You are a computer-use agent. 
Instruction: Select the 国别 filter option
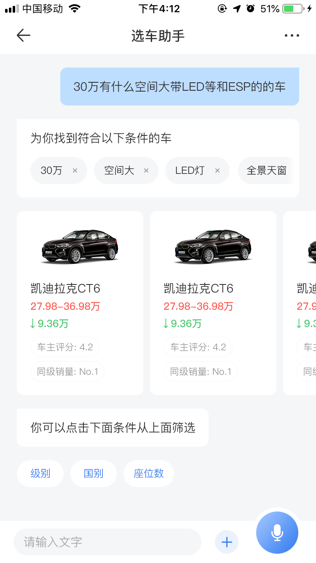(94, 474)
